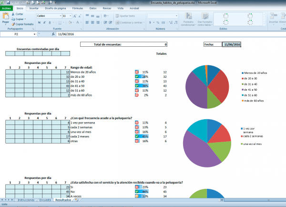286x207 pixels.
Task: Click 'Menos de 20 años' legend entry
Action: 254,73
